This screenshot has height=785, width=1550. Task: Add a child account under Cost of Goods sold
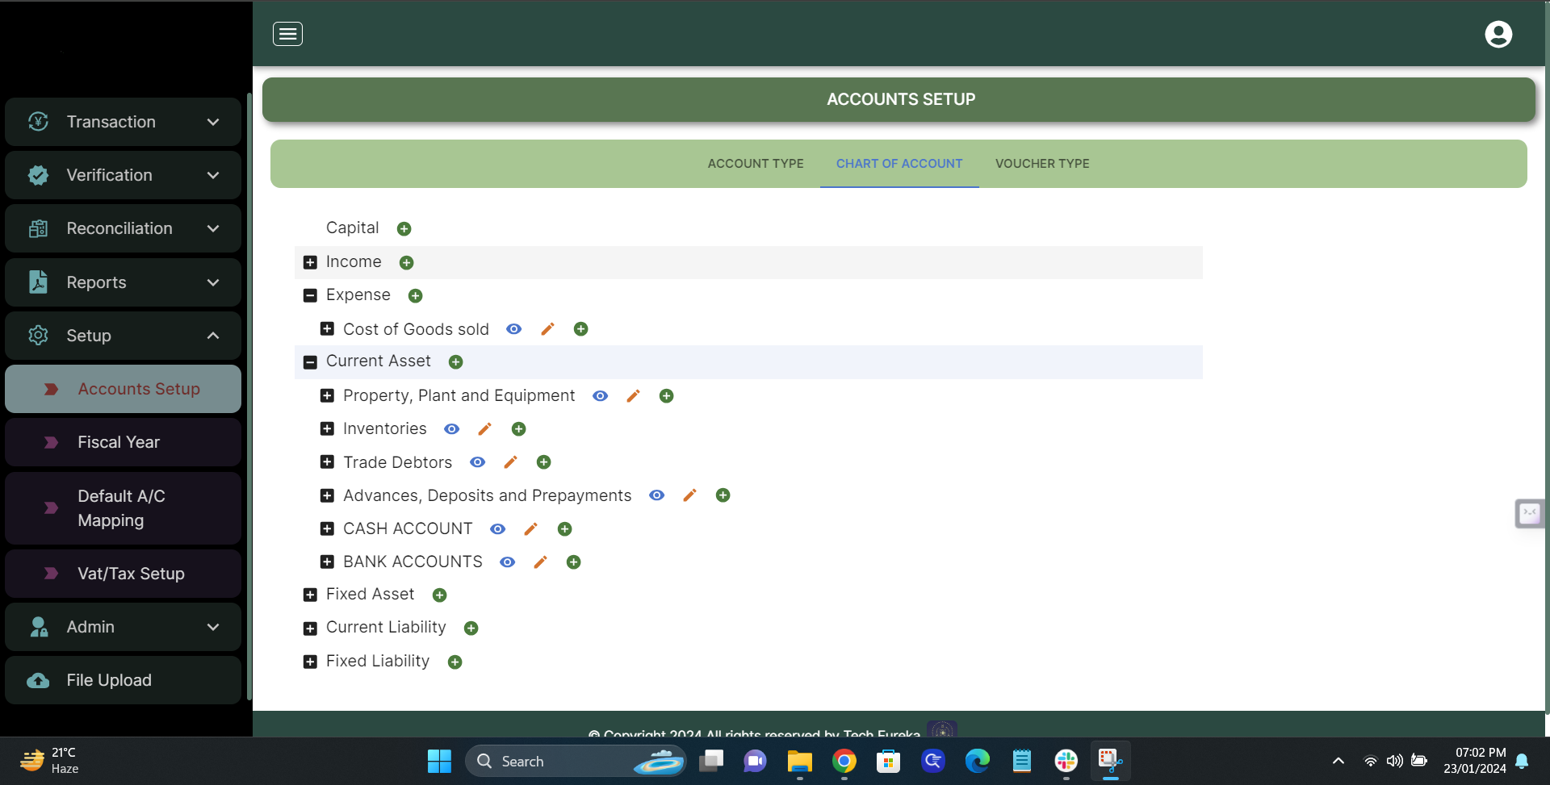(581, 329)
